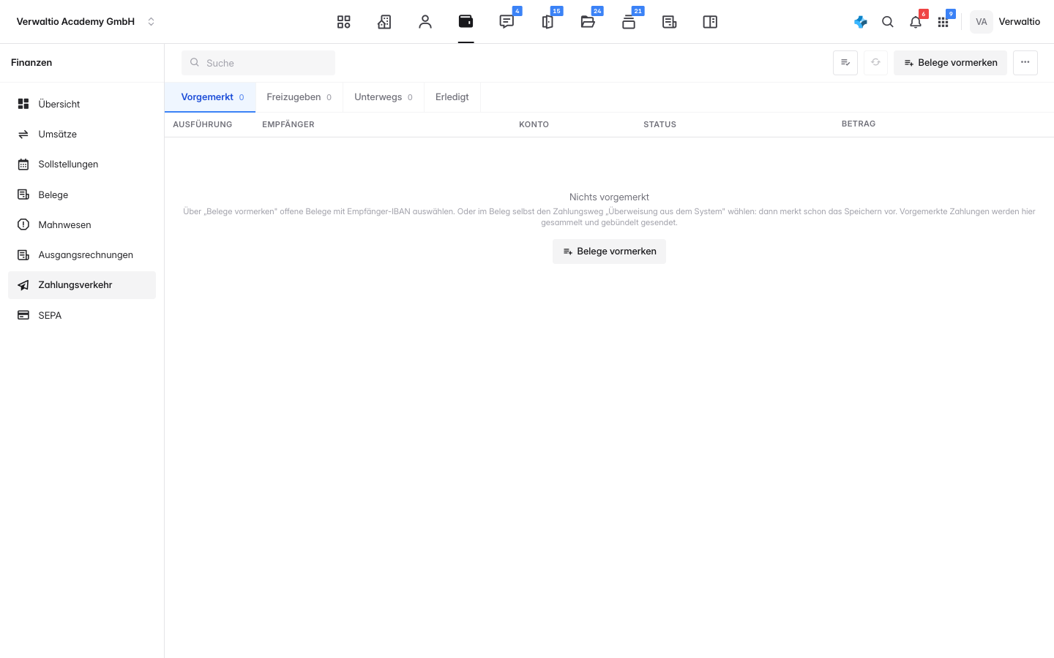Click the STATUS column header
This screenshot has height=658, width=1054.
[660, 124]
